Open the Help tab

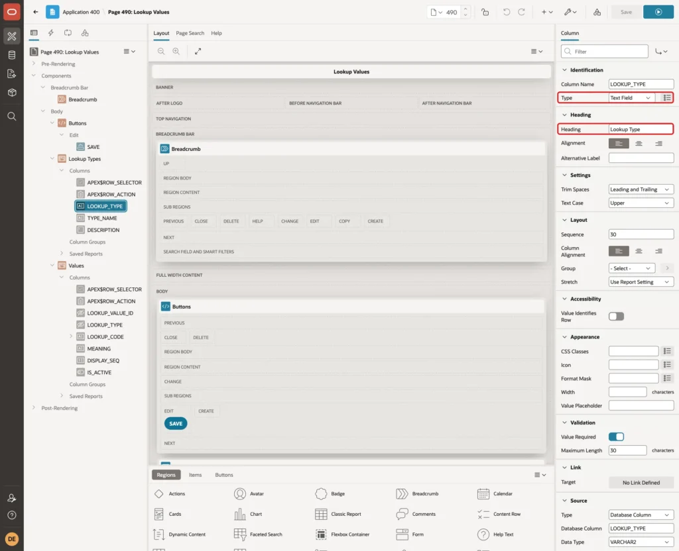(x=216, y=33)
